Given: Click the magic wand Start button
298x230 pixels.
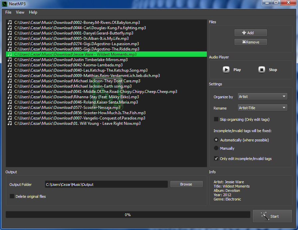Looking at the screenshot, I should tap(272, 216).
